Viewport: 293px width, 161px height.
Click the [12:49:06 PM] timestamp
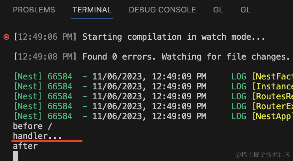[x=45, y=37]
